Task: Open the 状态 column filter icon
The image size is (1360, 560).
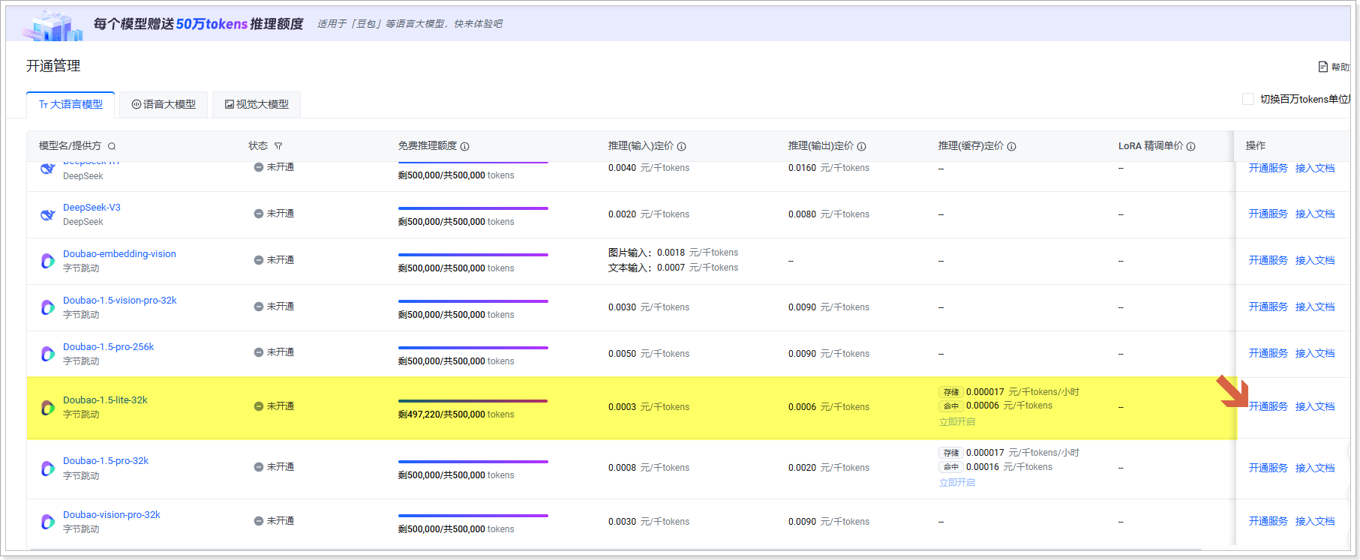Action: click(278, 146)
